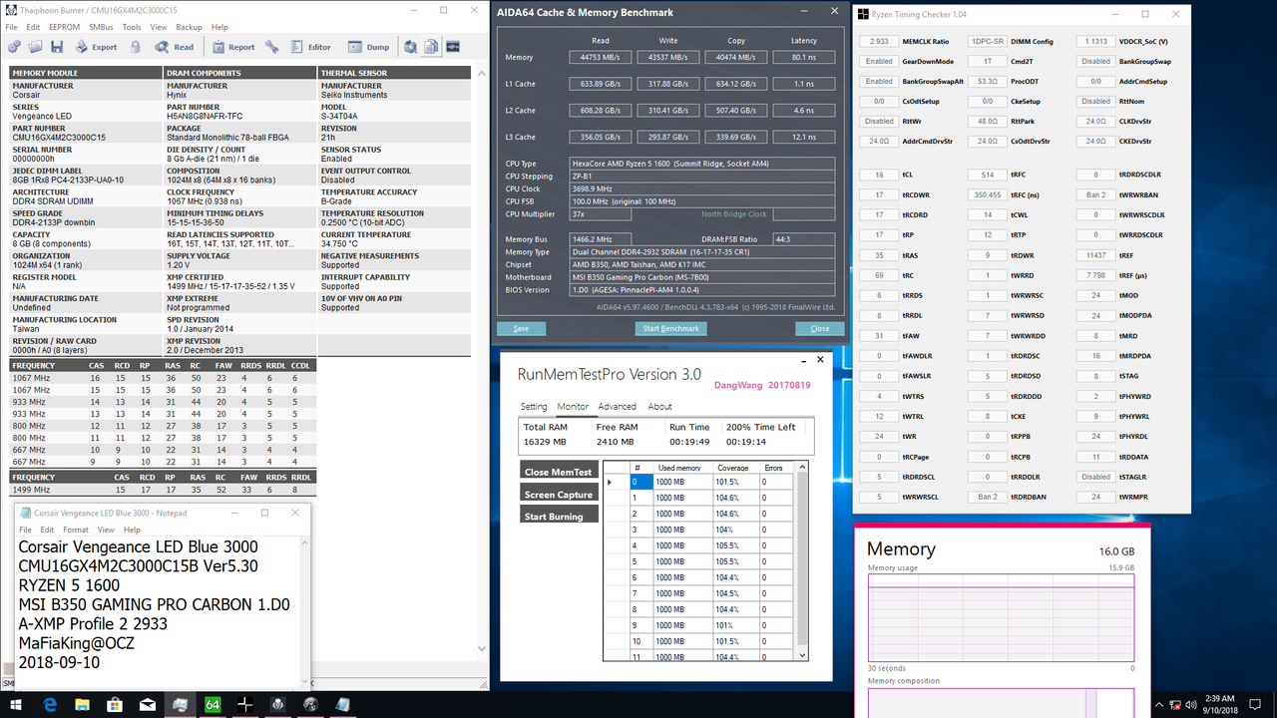Viewport: 1277px width, 718px height.
Task: Click the AIDA64 Memory Latency value 80.1 ns
Action: tap(804, 57)
